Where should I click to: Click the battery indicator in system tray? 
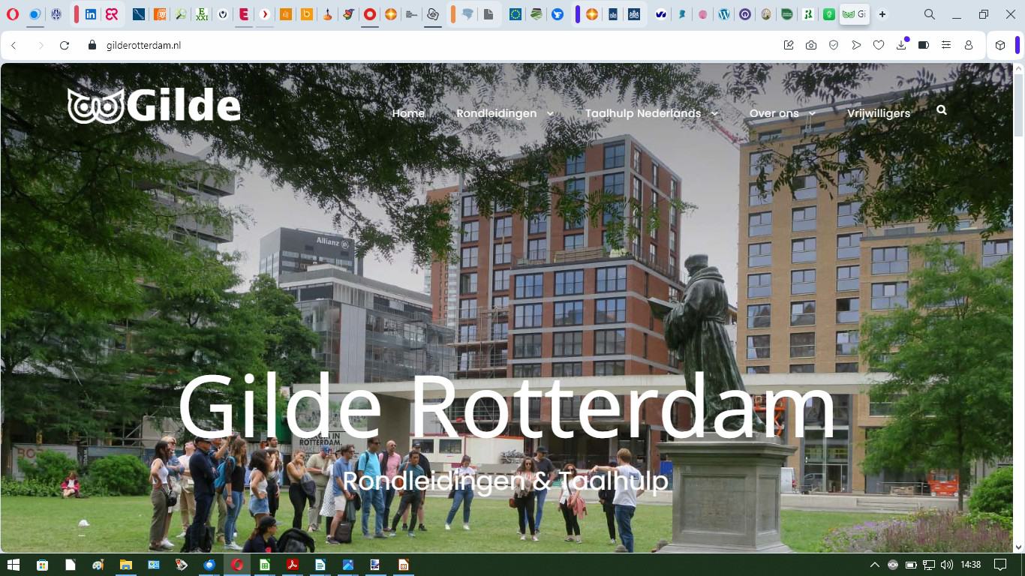coord(911,565)
